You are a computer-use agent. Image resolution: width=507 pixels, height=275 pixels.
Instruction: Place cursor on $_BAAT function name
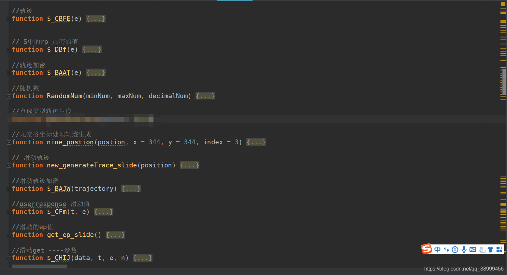(x=59, y=72)
